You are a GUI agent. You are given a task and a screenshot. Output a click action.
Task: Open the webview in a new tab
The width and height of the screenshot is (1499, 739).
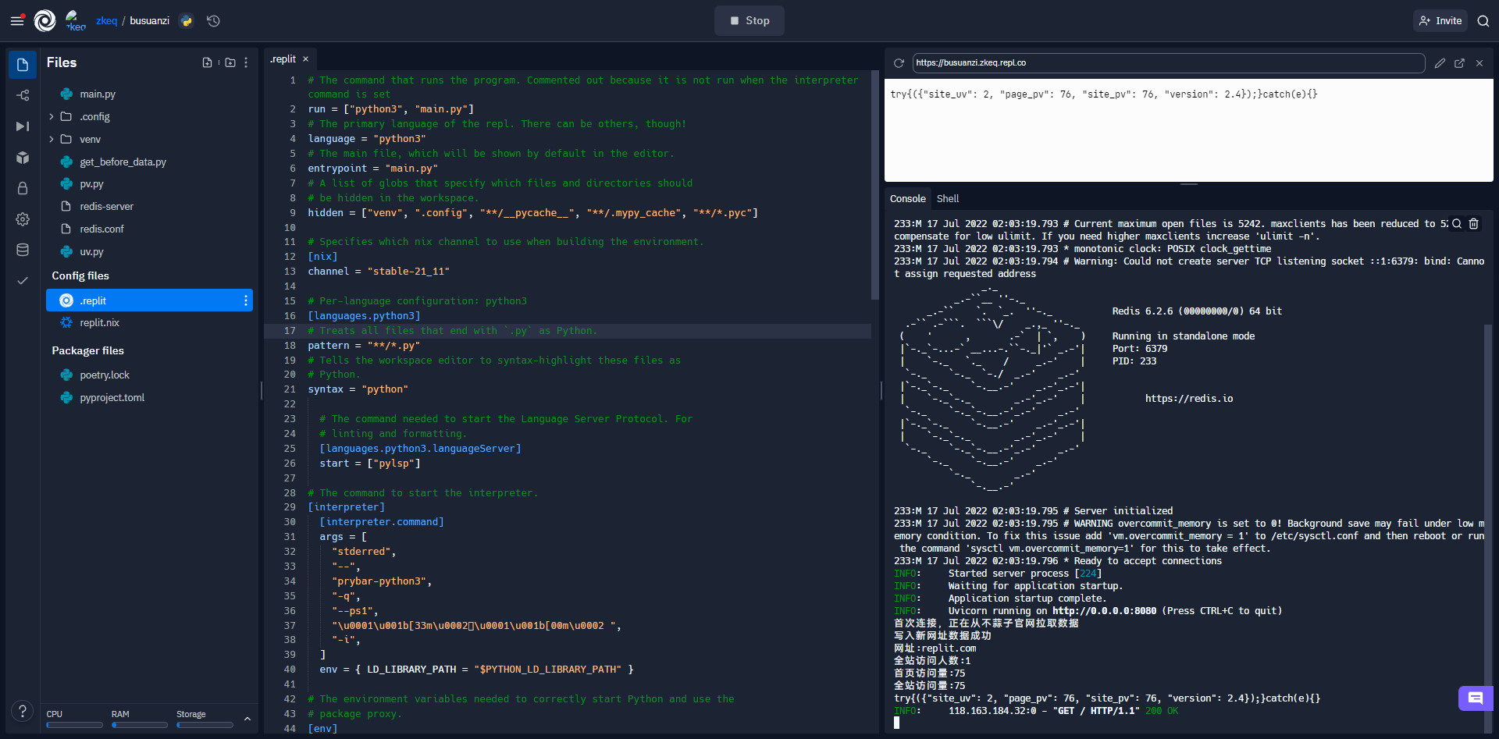[1461, 63]
